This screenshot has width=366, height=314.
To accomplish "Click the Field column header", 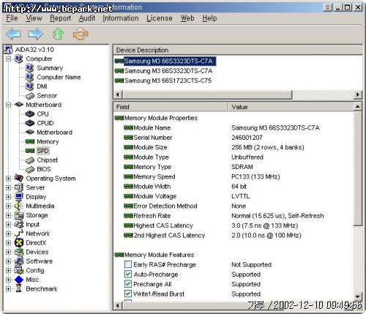I will (x=171, y=107).
